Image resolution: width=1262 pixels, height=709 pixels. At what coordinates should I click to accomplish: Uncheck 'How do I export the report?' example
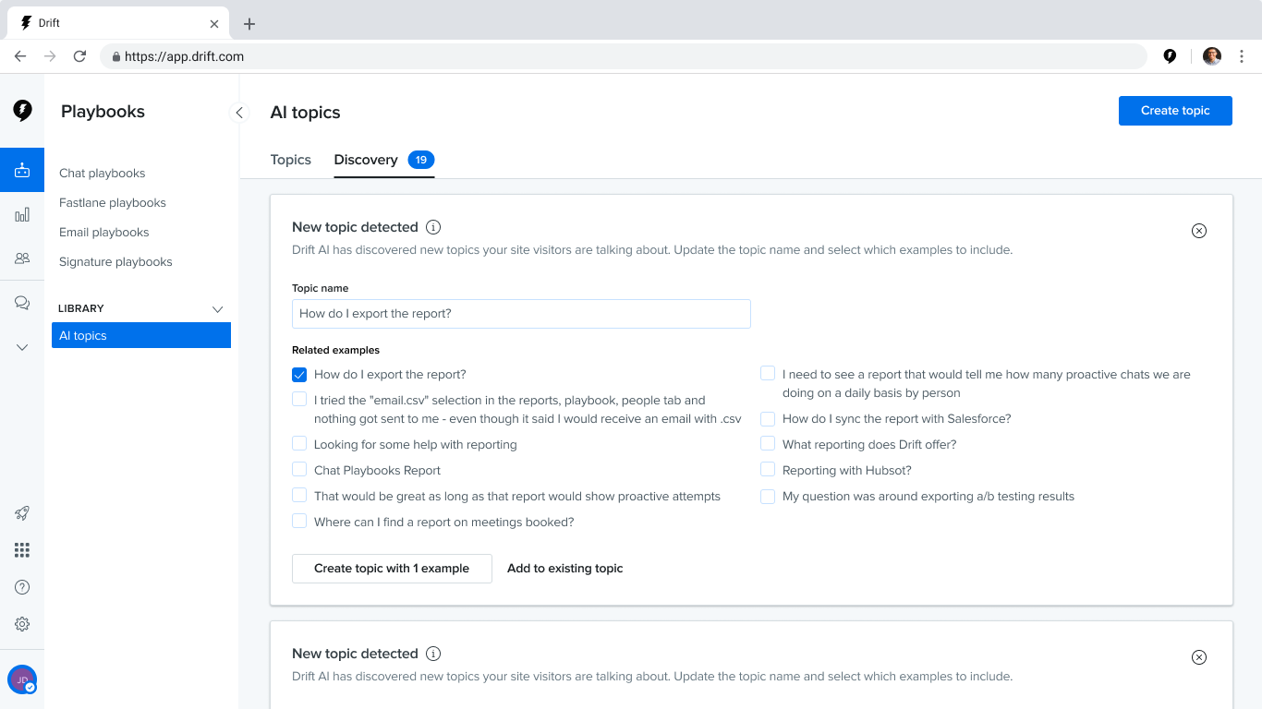point(299,375)
